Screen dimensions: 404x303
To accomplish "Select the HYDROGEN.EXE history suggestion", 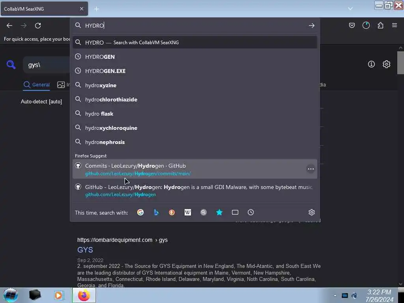I will (195, 71).
